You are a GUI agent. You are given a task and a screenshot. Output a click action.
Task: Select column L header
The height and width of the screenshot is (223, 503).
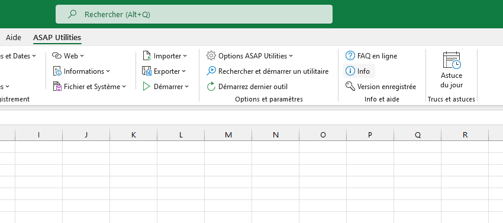pos(181,135)
